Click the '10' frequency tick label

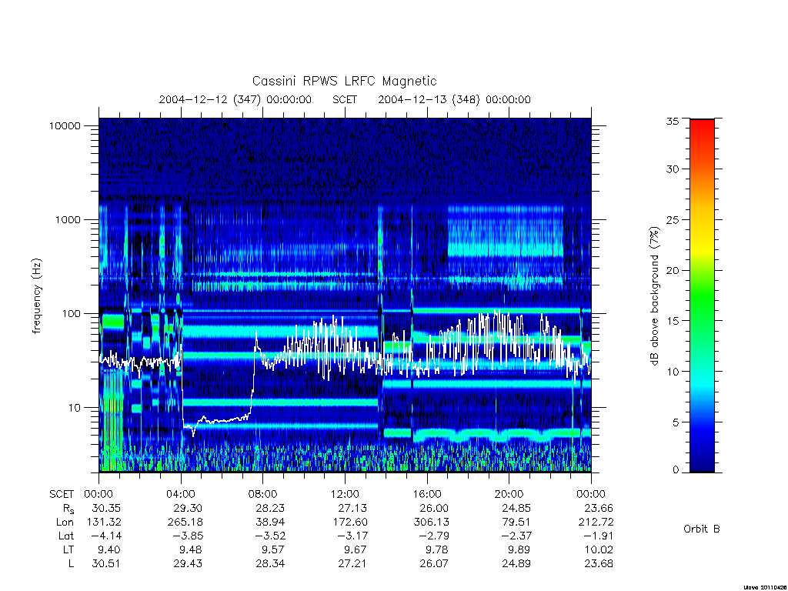(75, 408)
